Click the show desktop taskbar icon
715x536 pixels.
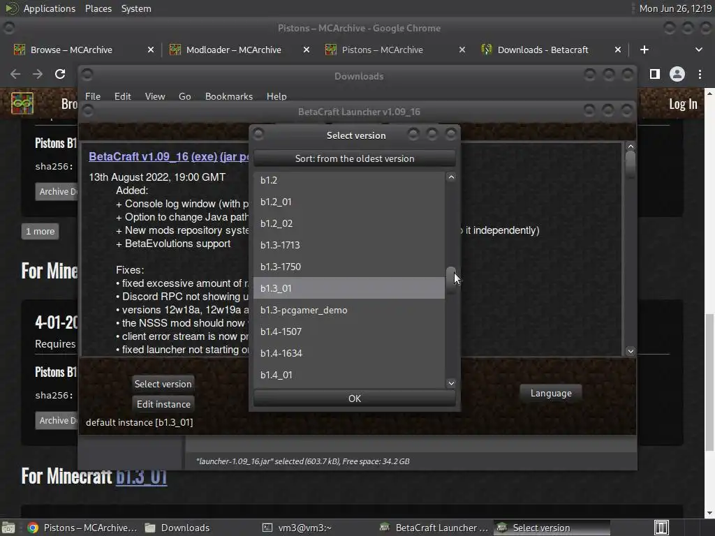8,528
